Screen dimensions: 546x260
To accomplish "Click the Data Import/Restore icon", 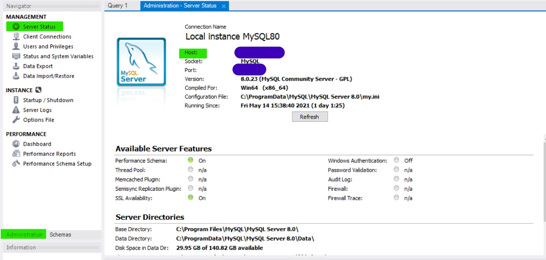I will 16,76.
